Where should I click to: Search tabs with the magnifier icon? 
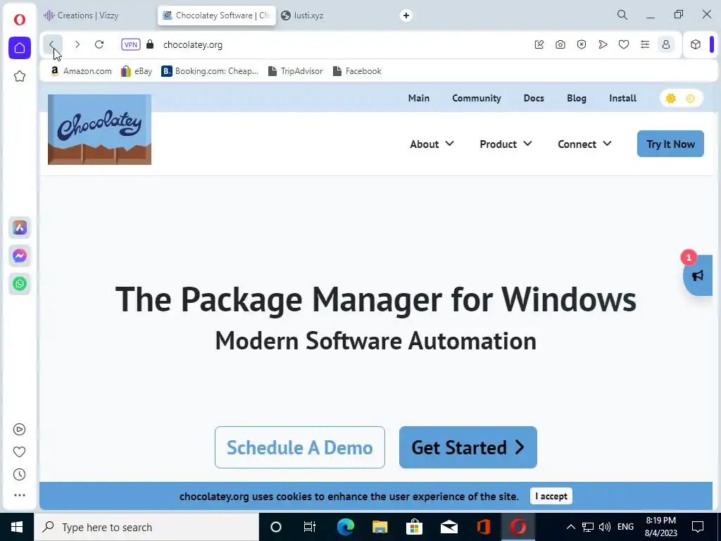point(622,15)
